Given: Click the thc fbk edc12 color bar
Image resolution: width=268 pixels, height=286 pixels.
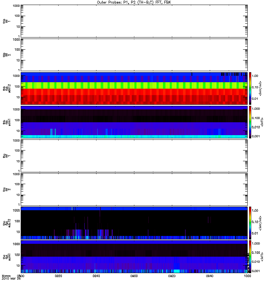Looking at the screenshot, I should 250,223.
